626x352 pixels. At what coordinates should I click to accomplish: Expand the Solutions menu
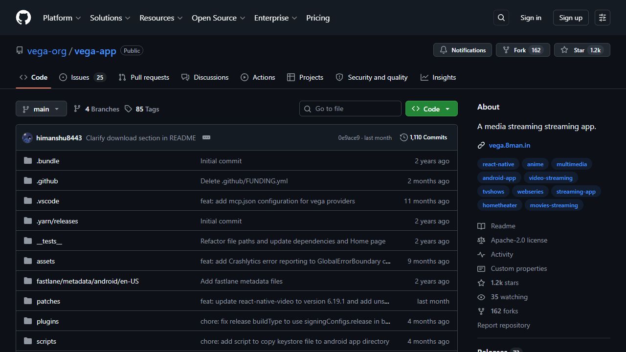tap(110, 18)
